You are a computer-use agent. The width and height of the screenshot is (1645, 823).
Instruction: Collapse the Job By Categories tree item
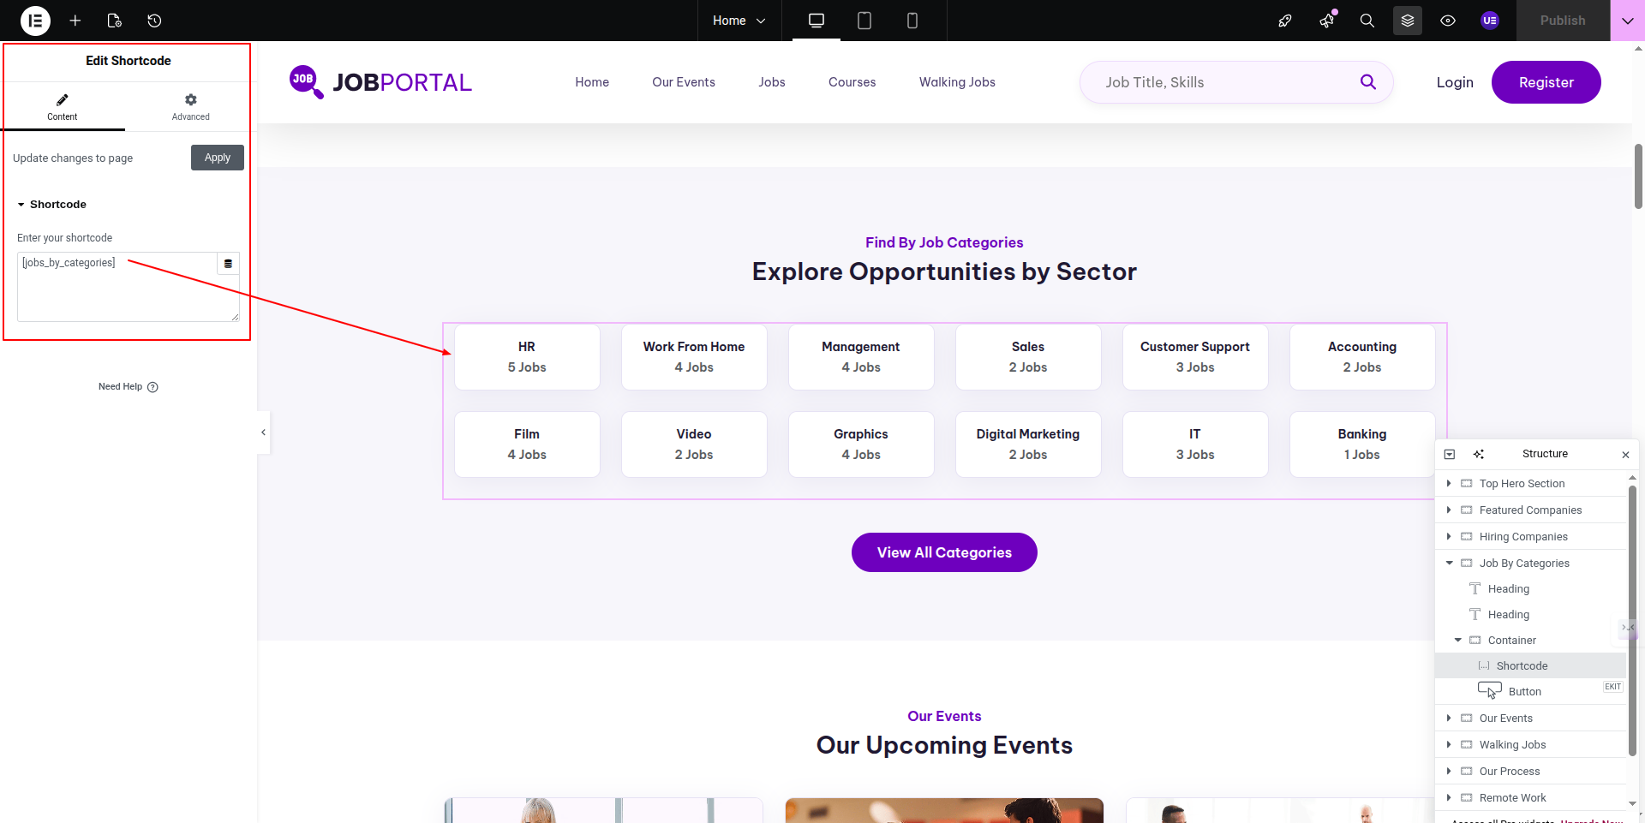tap(1449, 563)
